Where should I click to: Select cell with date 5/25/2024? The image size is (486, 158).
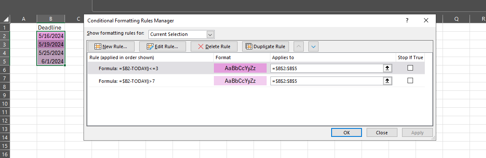point(51,52)
